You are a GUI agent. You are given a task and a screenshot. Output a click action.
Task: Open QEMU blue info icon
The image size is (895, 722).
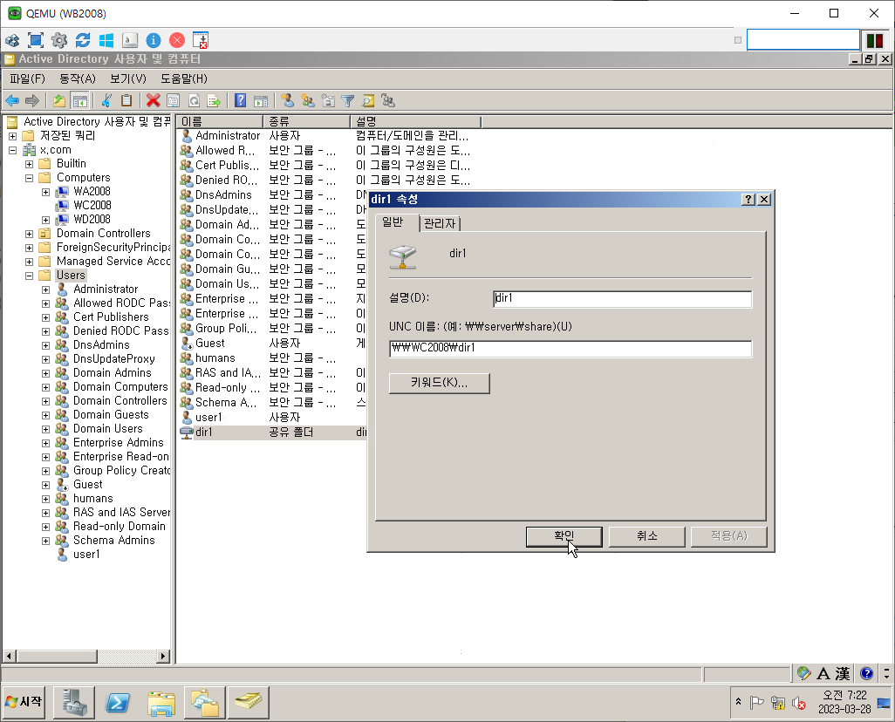[x=154, y=40]
